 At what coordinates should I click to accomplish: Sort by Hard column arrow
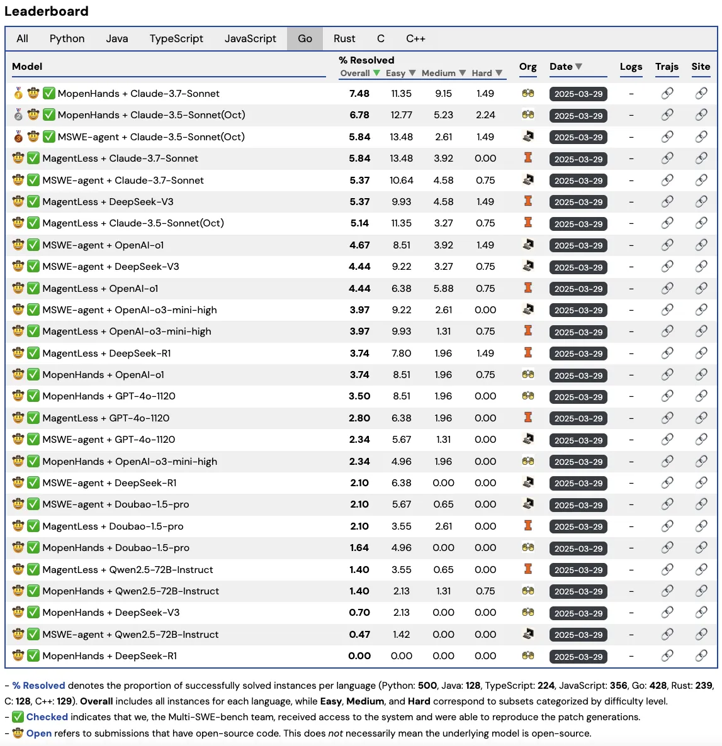coord(499,73)
